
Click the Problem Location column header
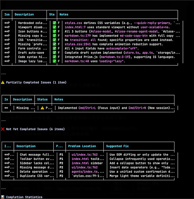[x=82, y=146]
